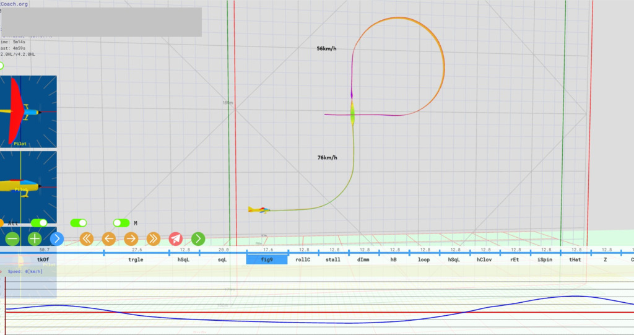This screenshot has width=634, height=335.
Task: Select the dImm manoeuvre segment
Action: 363,259
